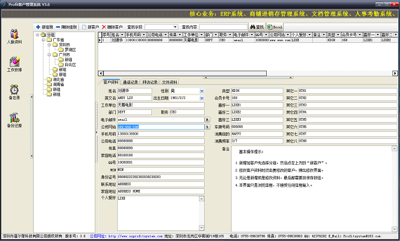The height and width of the screenshot is (241, 400).
Task: Click the 删除客户 red X icon
Action: (104, 26)
